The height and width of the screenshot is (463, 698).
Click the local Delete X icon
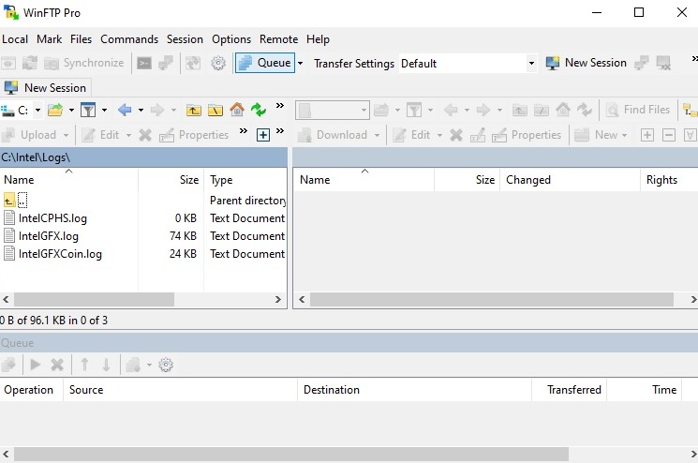coord(145,135)
